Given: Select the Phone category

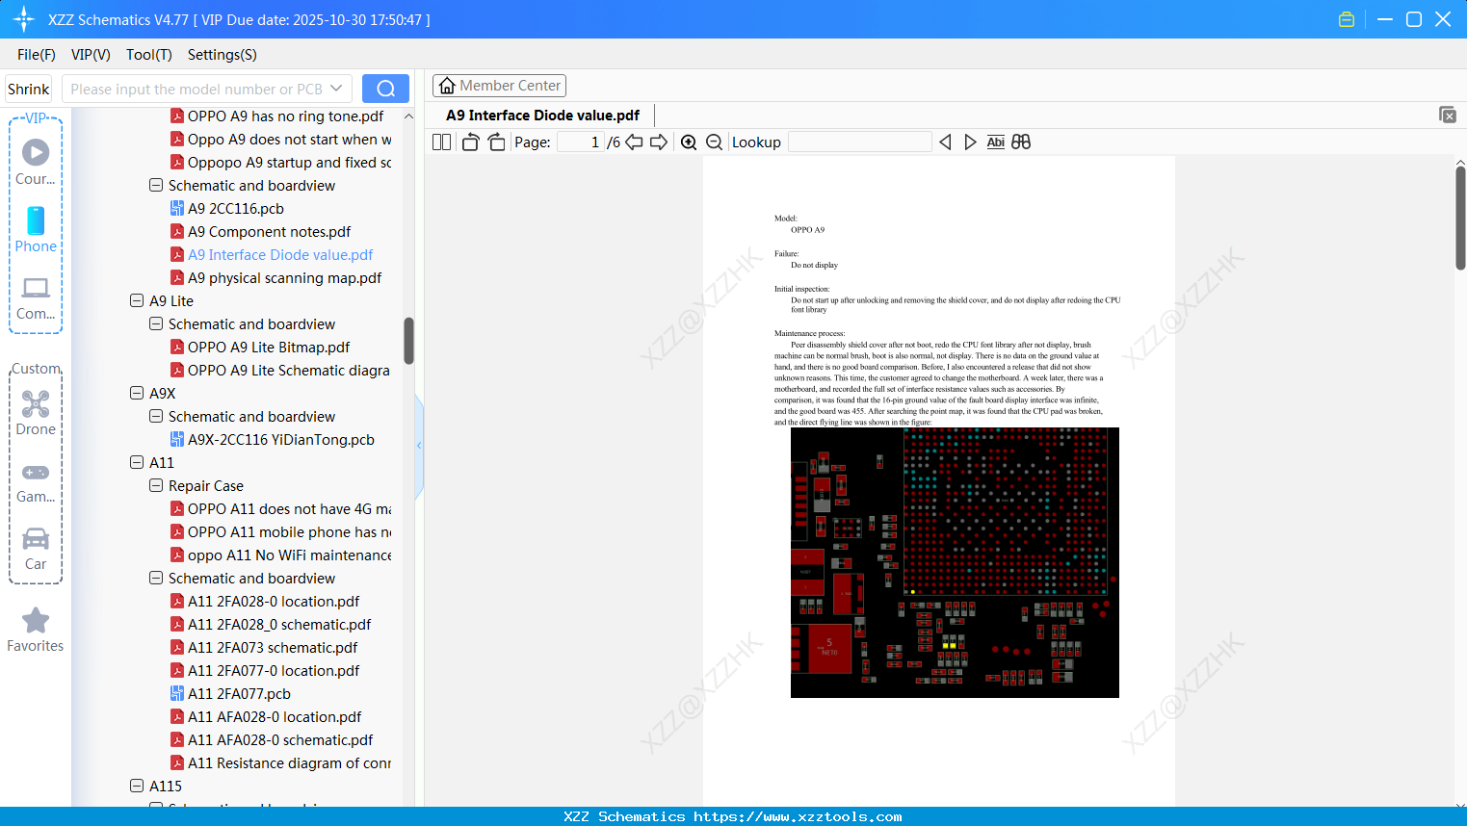Looking at the screenshot, I should pyautogui.click(x=36, y=230).
